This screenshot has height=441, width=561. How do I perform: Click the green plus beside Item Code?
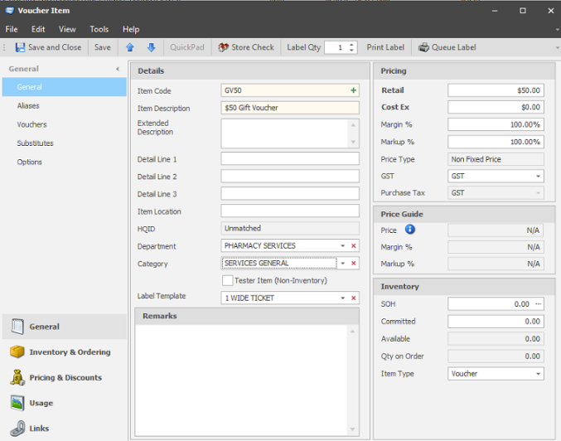[354, 90]
